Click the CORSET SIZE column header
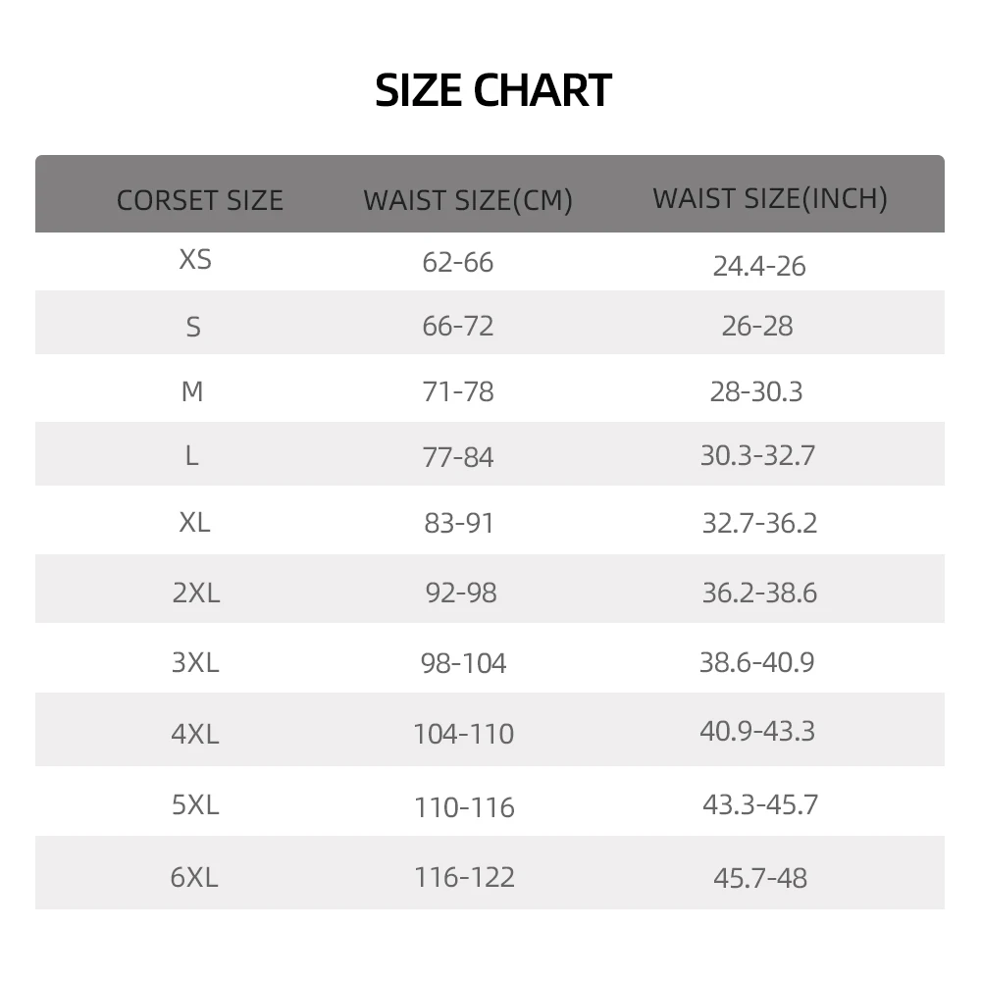981x981 pixels. [199, 200]
